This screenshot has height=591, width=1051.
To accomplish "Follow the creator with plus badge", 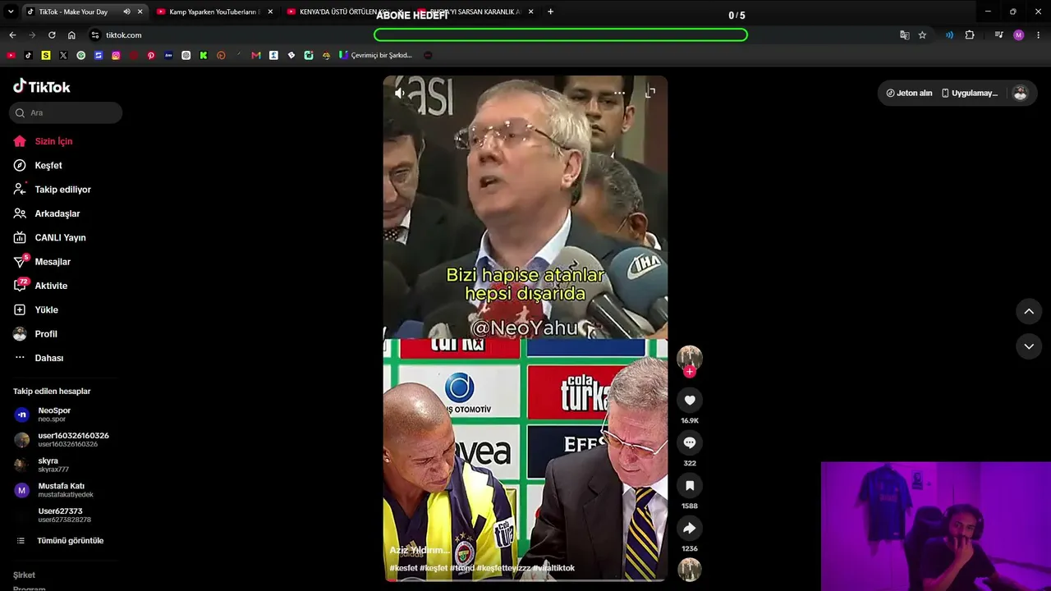I will click(690, 372).
